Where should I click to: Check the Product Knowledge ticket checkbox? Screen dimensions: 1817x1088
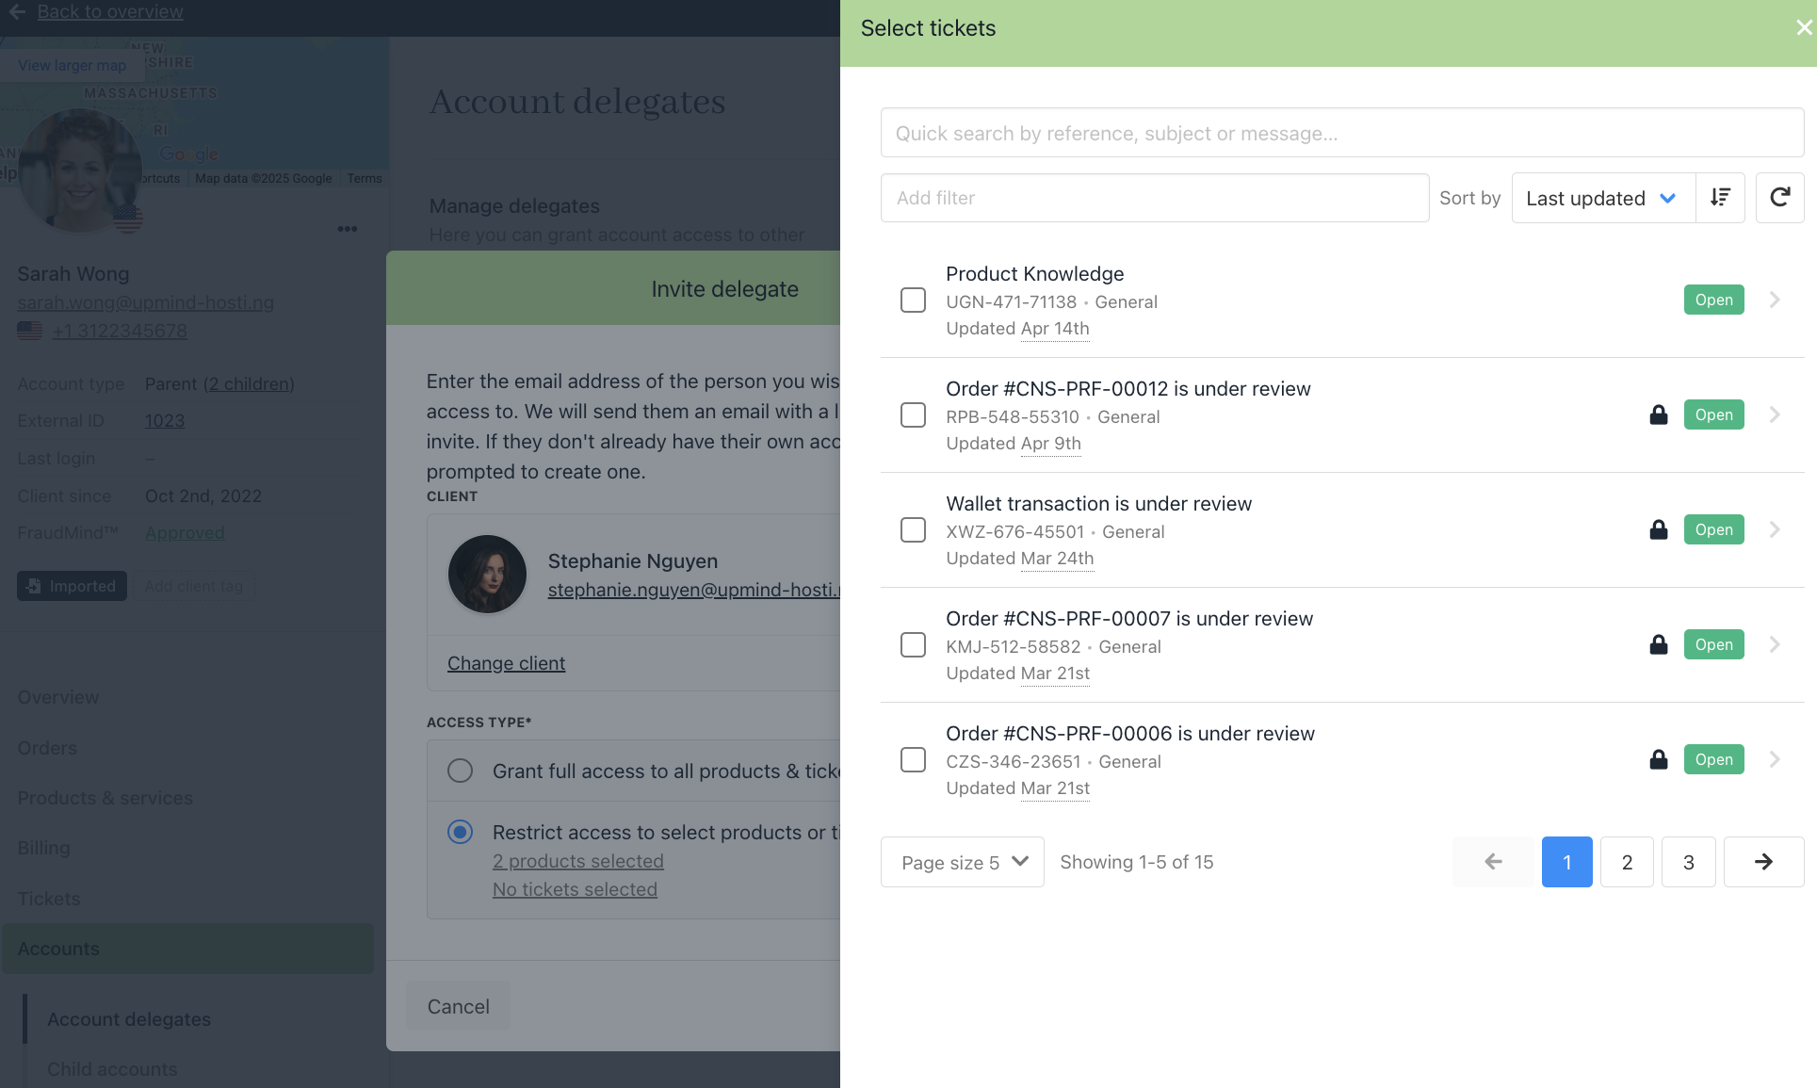point(913,300)
